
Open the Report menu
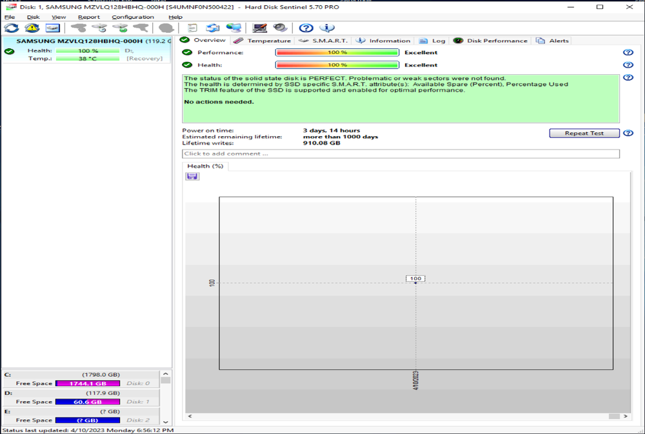click(89, 17)
